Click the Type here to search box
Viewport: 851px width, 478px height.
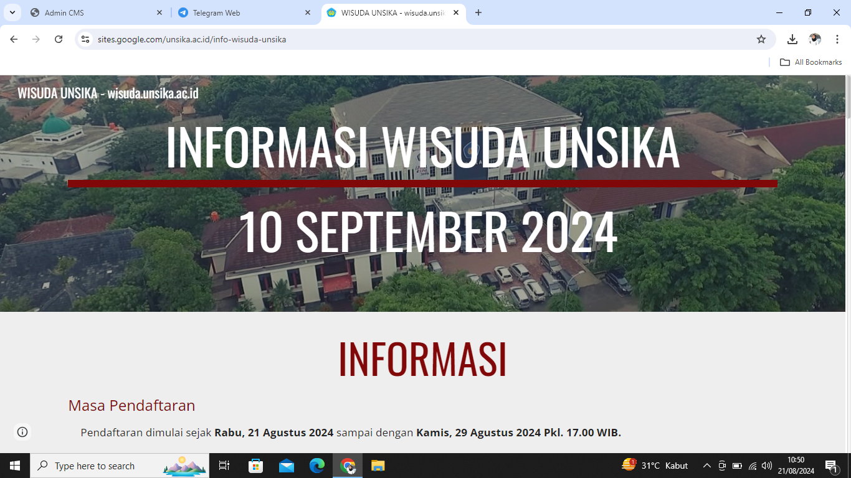(120, 466)
